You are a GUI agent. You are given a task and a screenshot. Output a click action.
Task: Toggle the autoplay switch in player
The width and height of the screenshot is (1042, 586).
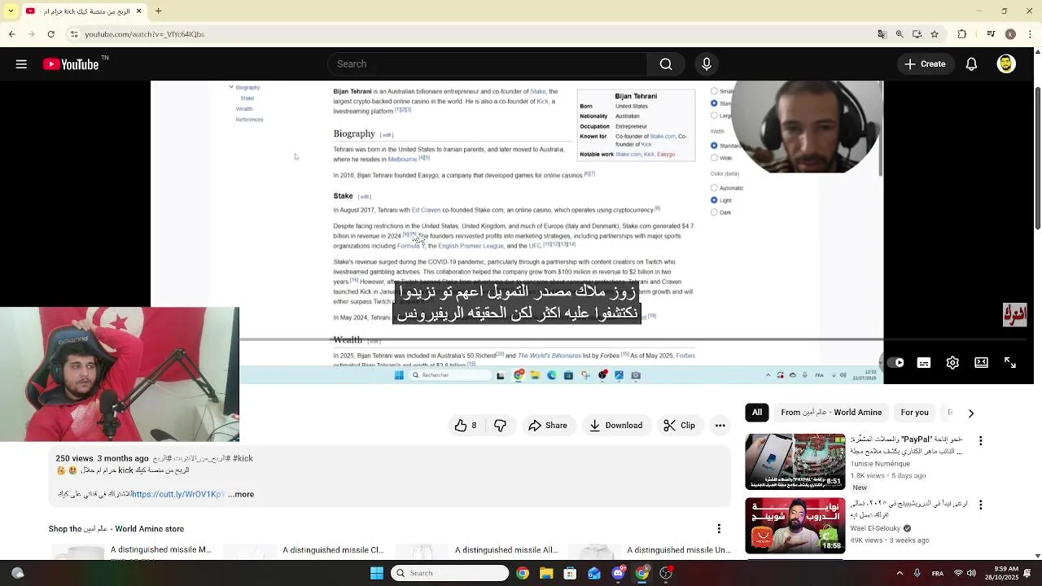pos(895,363)
